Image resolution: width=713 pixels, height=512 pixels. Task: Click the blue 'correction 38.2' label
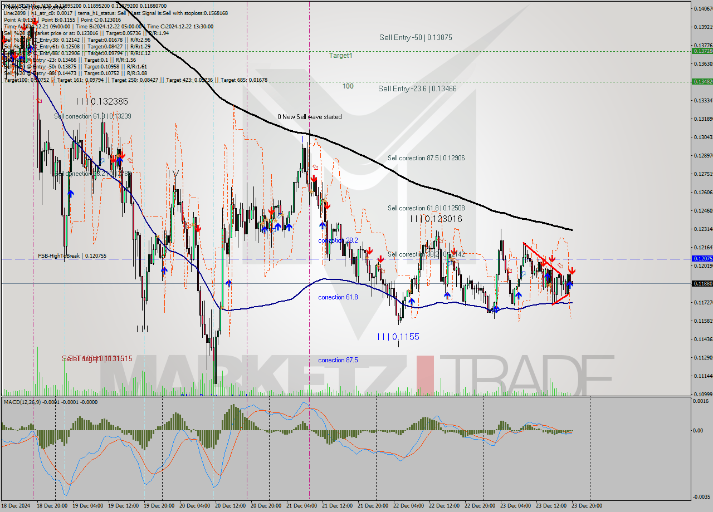tap(338, 240)
